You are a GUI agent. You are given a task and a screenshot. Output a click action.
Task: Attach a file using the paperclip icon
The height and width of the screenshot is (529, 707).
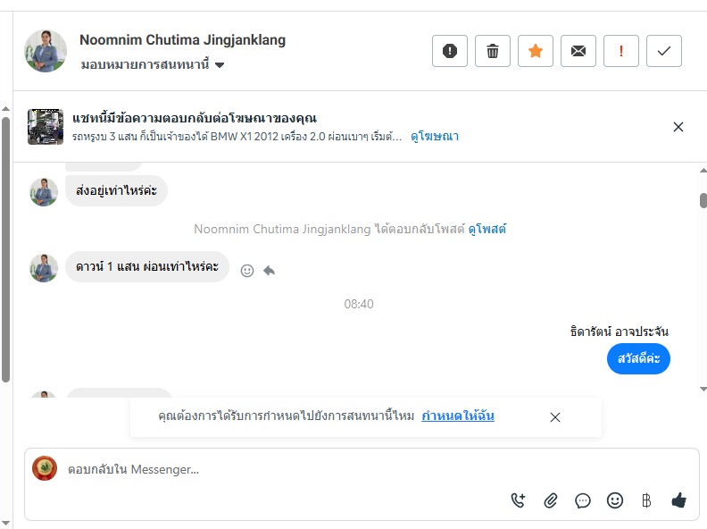551,500
